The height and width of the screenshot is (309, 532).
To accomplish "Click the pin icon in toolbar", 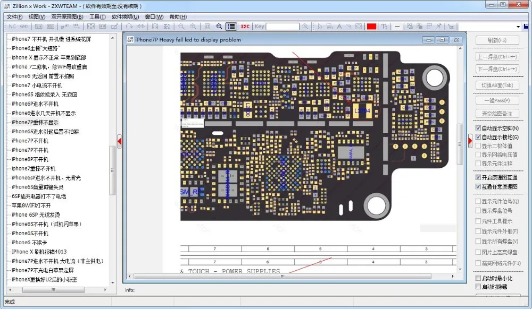I will click(x=439, y=26).
